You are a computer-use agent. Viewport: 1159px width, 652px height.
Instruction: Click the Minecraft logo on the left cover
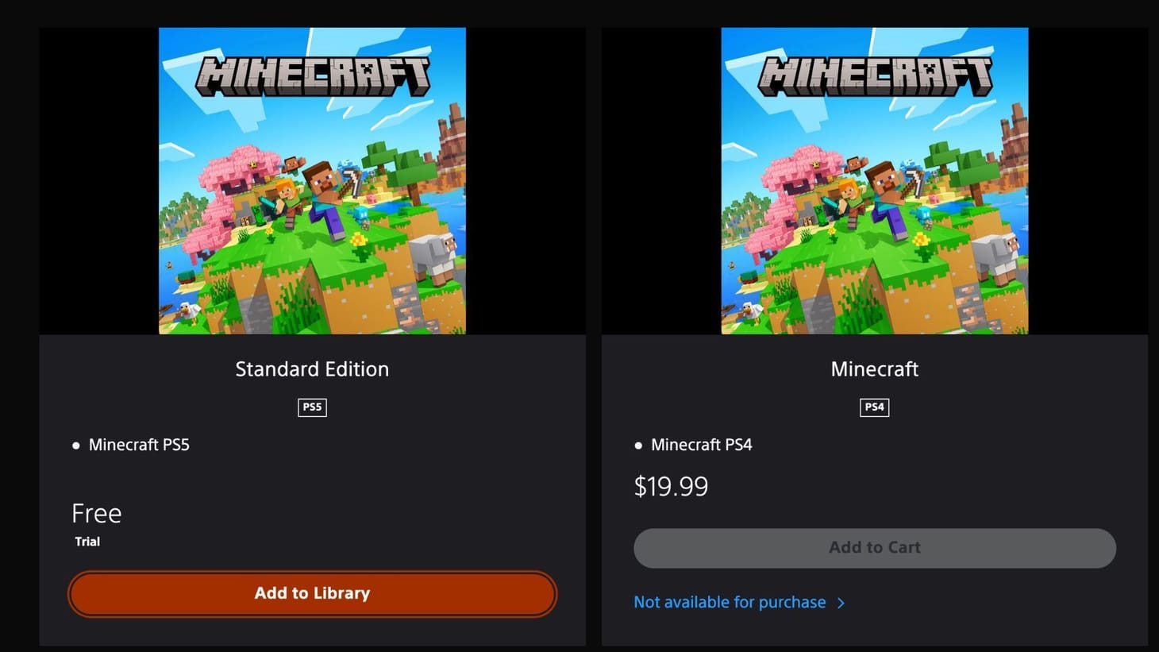[x=312, y=75]
